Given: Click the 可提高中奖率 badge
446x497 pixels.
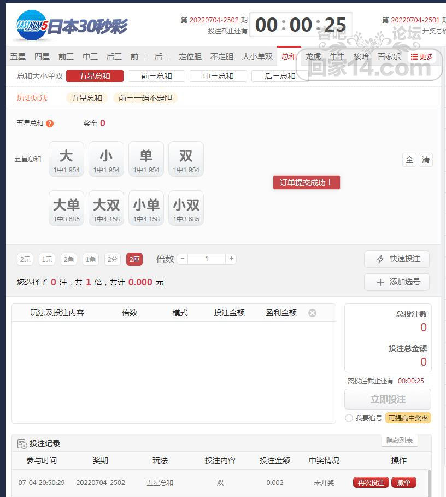Looking at the screenshot, I should 408,418.
